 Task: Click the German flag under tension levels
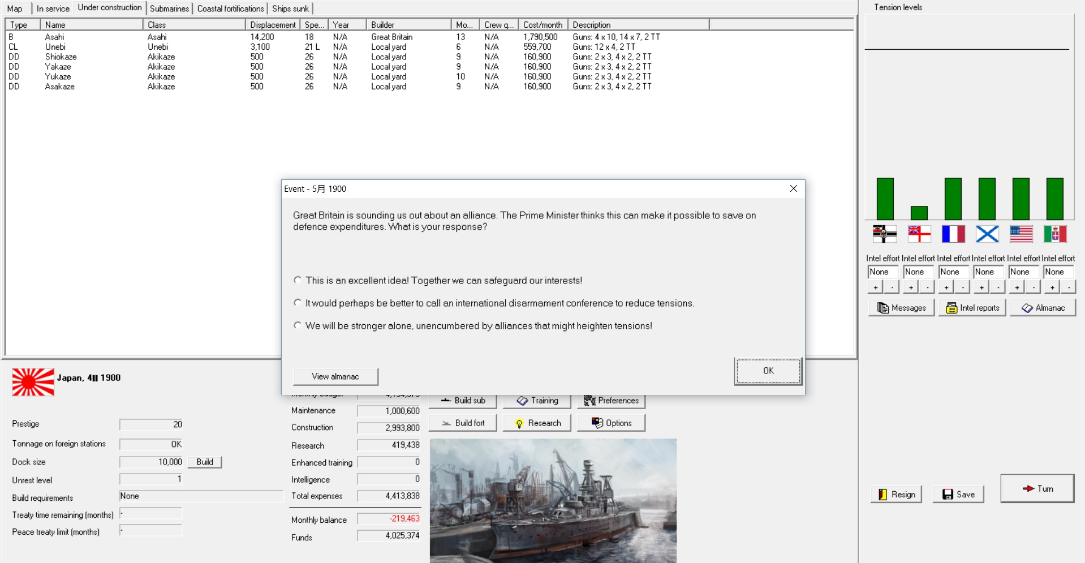coord(885,234)
